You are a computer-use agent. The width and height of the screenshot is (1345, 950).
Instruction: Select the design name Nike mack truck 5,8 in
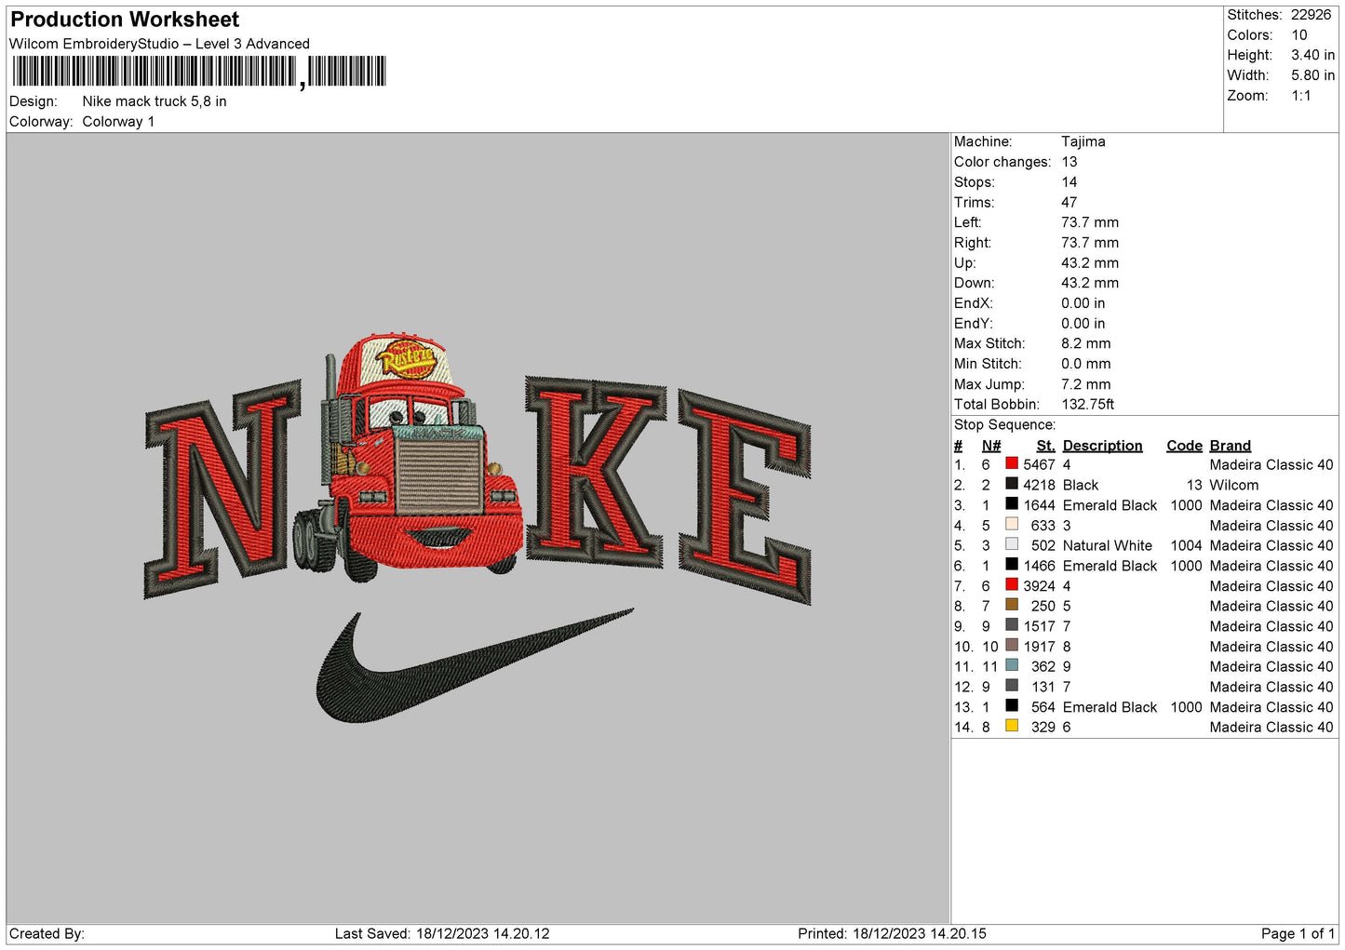[x=155, y=101]
